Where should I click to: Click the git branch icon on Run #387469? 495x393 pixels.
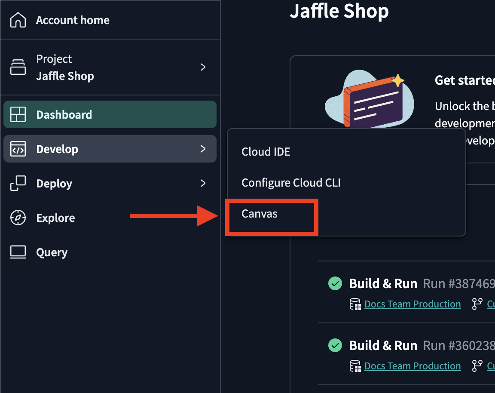pos(477,304)
